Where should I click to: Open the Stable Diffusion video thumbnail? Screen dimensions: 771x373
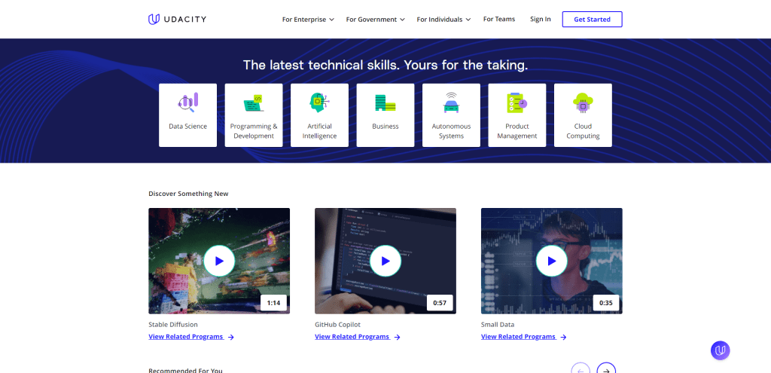pos(219,261)
